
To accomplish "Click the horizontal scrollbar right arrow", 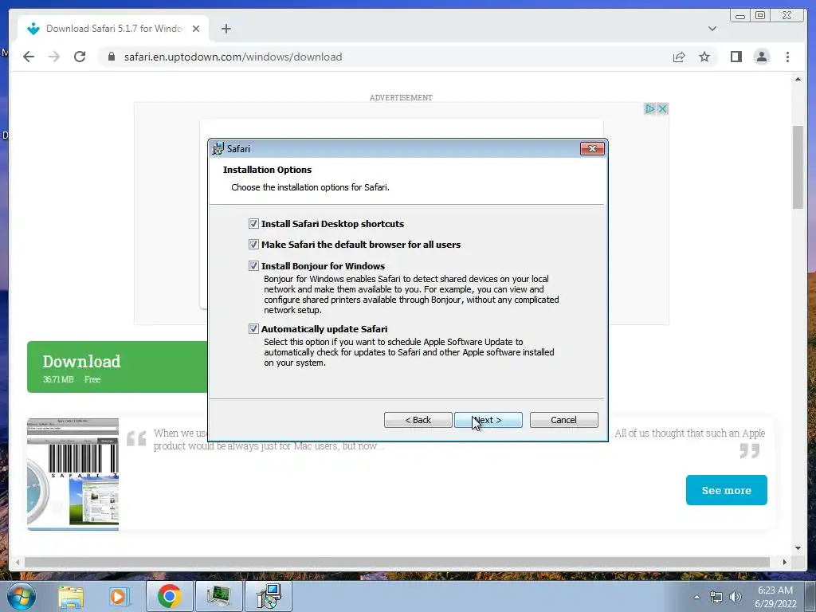I will click(x=785, y=562).
